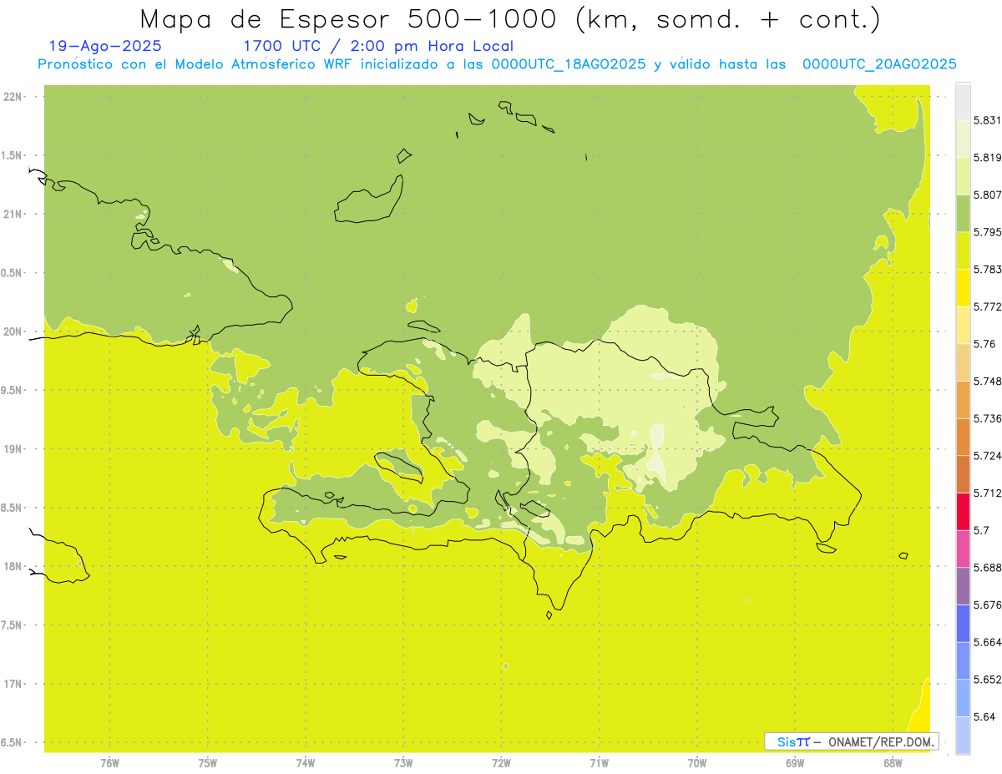Select the 0.5N axis label
The height and width of the screenshot is (774, 1002).
[12, 273]
